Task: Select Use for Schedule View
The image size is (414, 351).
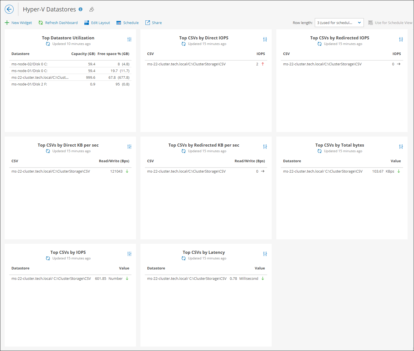Action: pos(390,23)
